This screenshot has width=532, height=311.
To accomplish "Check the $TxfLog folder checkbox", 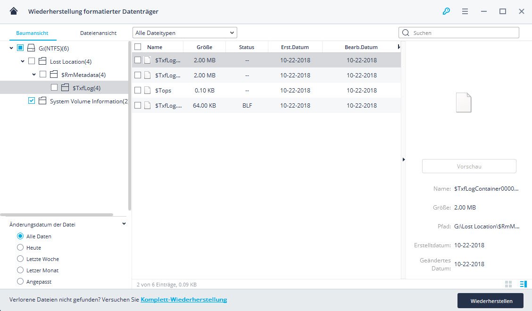I will [x=54, y=87].
